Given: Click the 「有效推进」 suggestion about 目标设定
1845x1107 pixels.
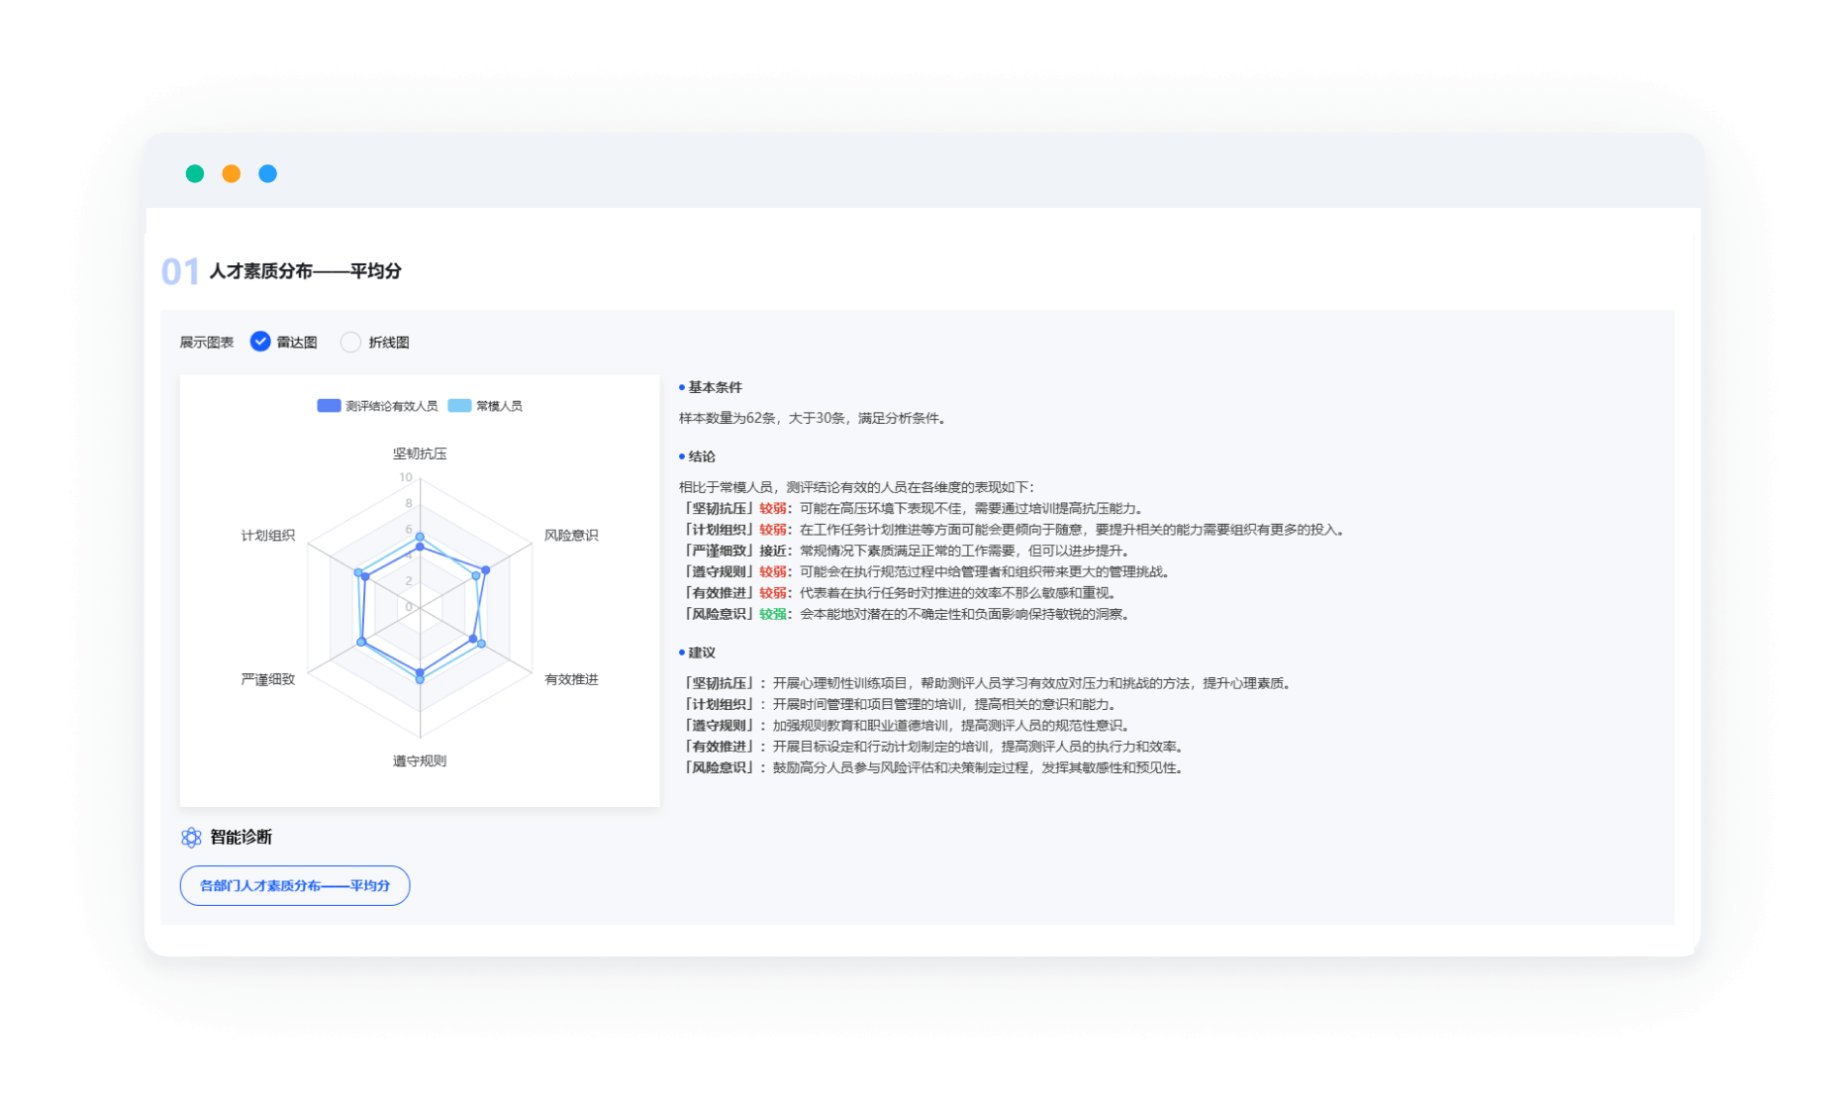Looking at the screenshot, I should tap(934, 747).
